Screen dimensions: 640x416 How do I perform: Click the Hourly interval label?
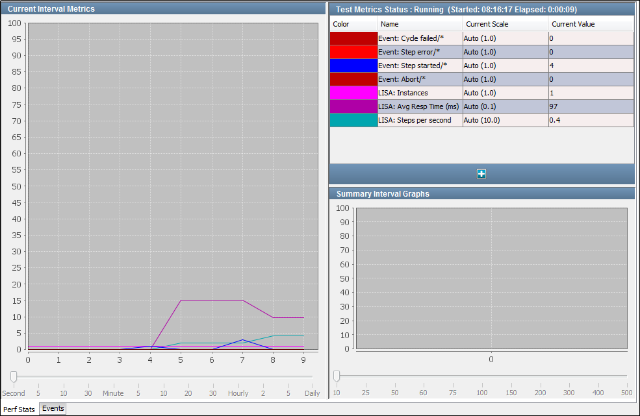click(238, 393)
